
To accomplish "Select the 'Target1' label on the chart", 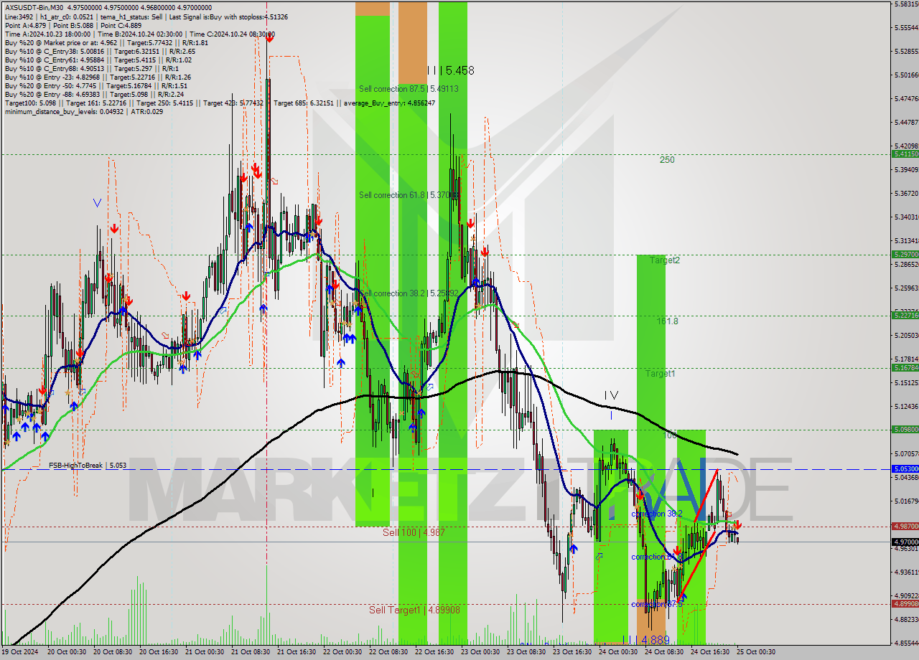I will coord(660,374).
